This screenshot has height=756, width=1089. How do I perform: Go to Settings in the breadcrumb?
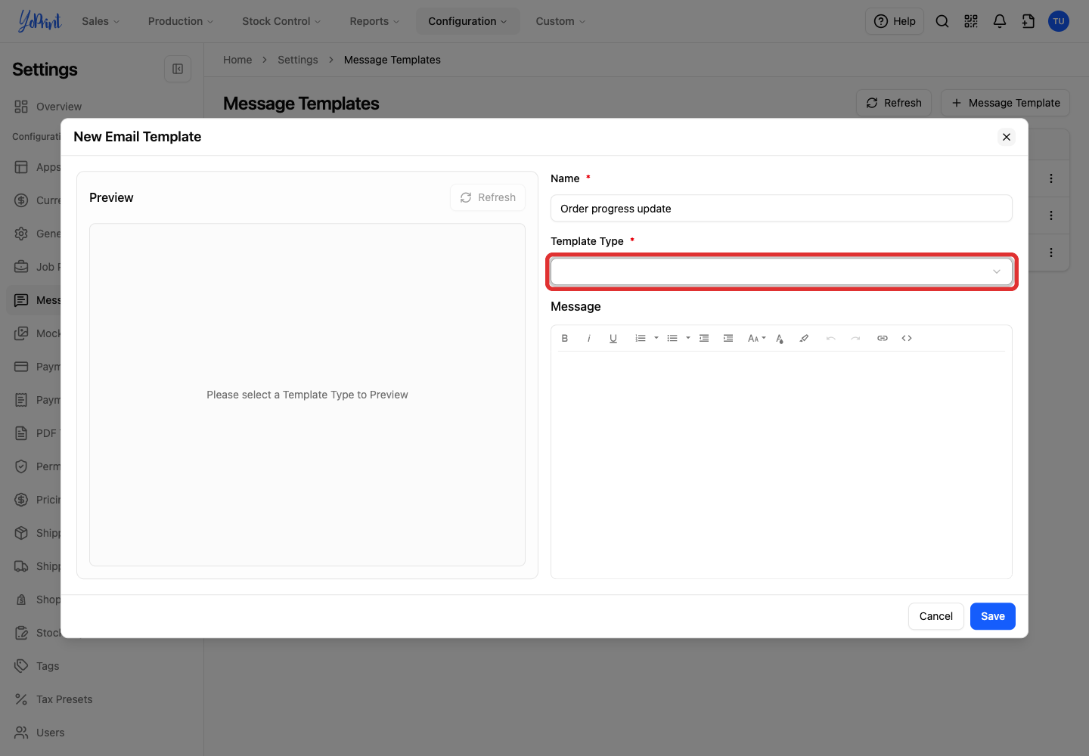[x=298, y=60]
